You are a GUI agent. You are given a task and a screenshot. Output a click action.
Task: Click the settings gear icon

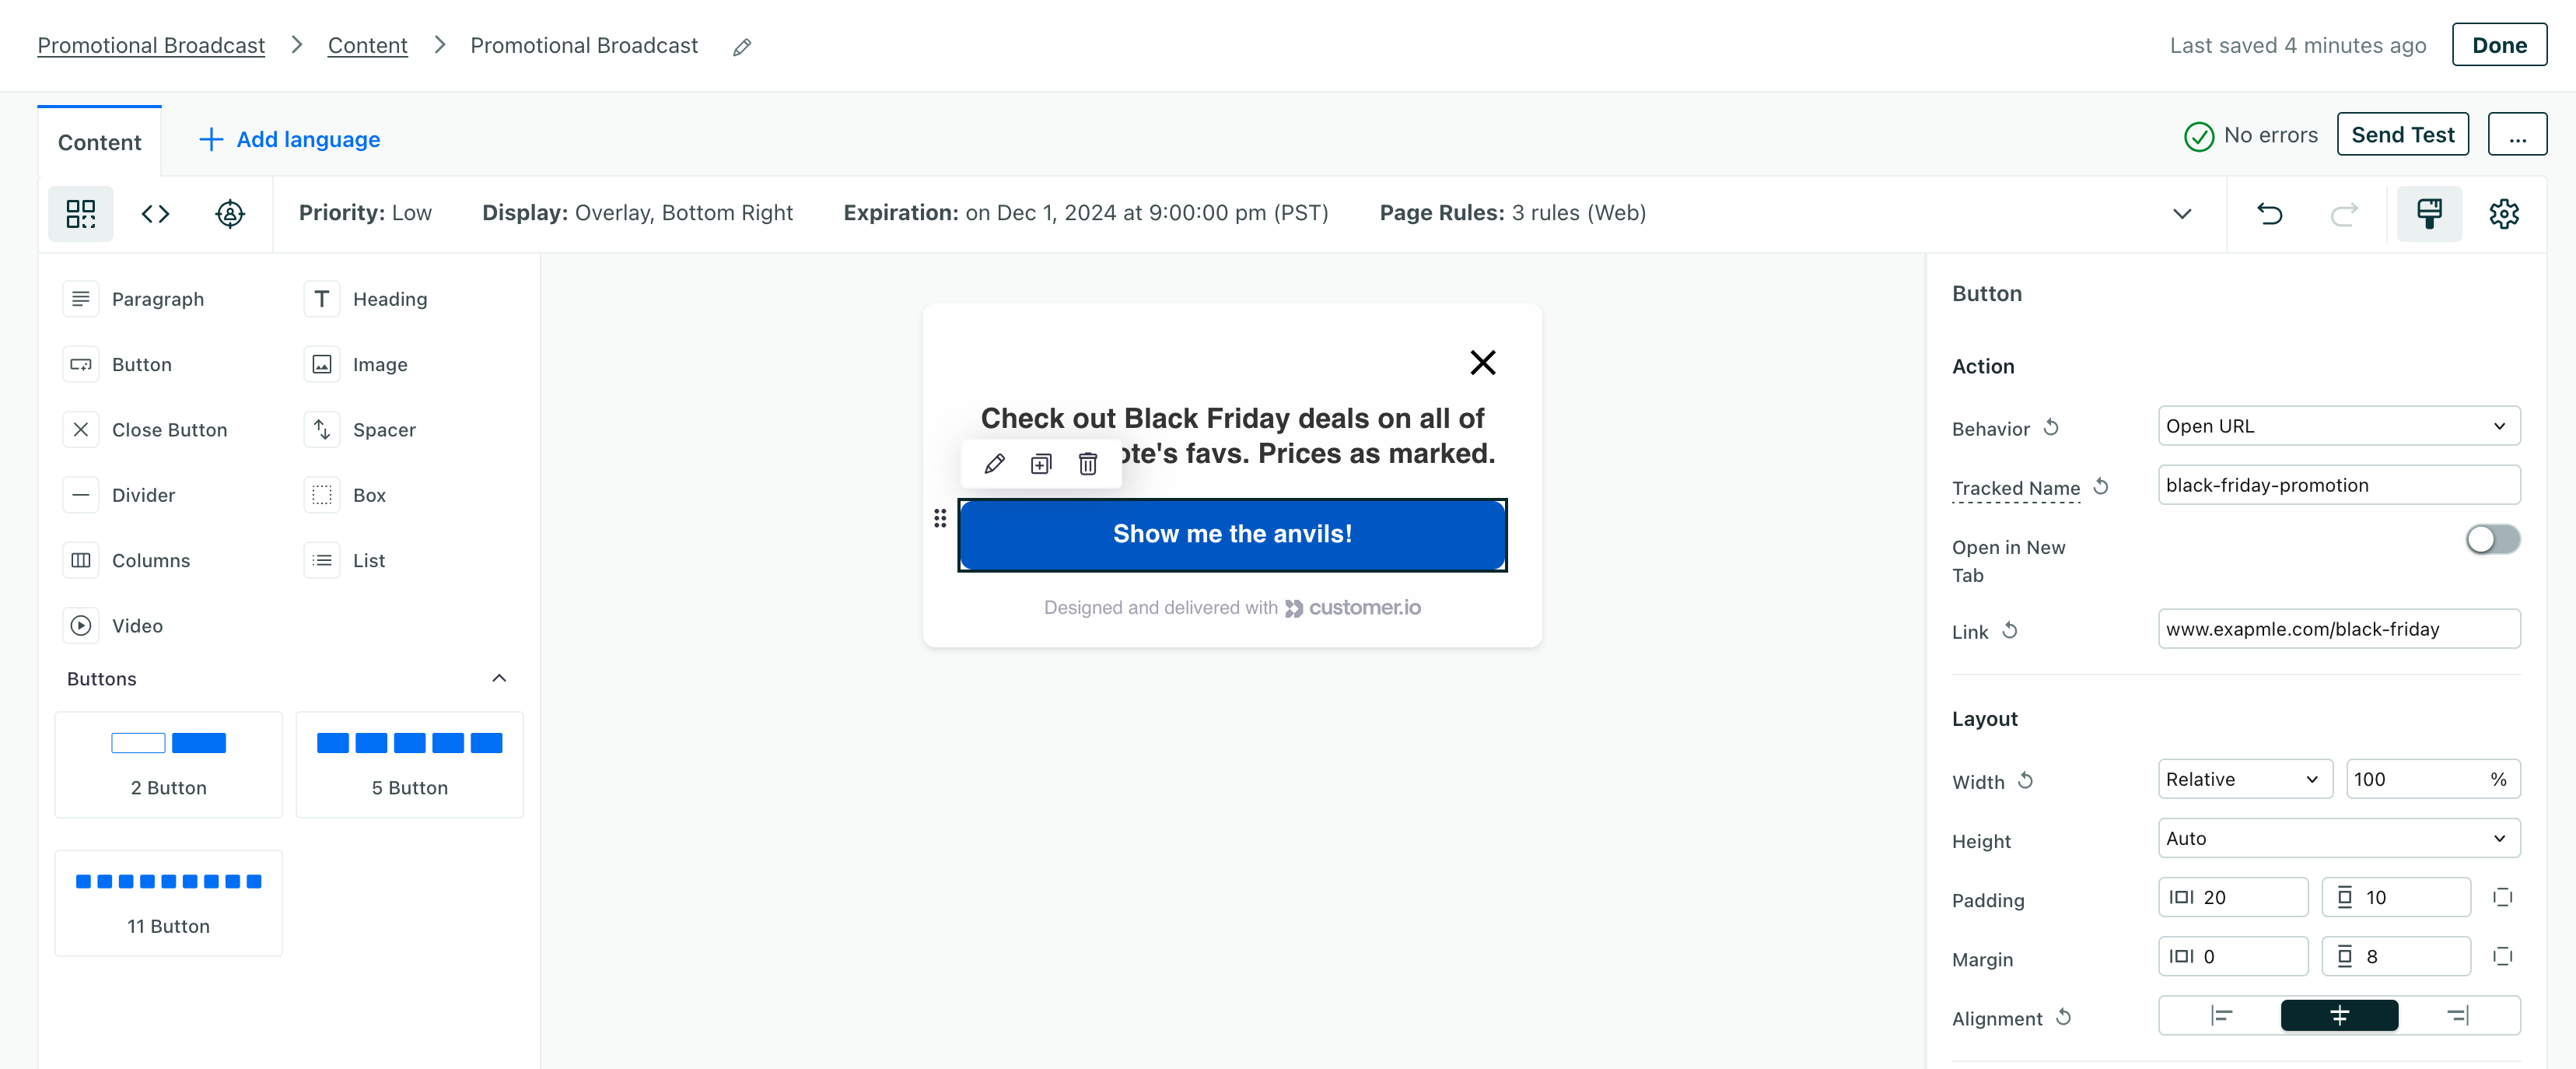(x=2505, y=212)
